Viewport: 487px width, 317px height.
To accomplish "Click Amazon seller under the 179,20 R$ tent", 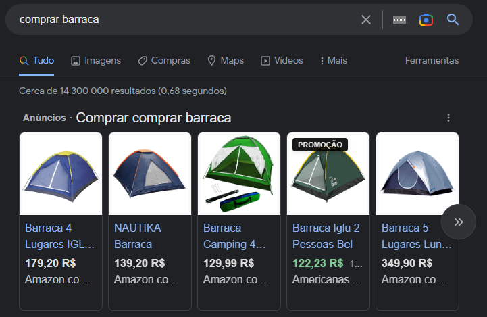I will (x=57, y=279).
